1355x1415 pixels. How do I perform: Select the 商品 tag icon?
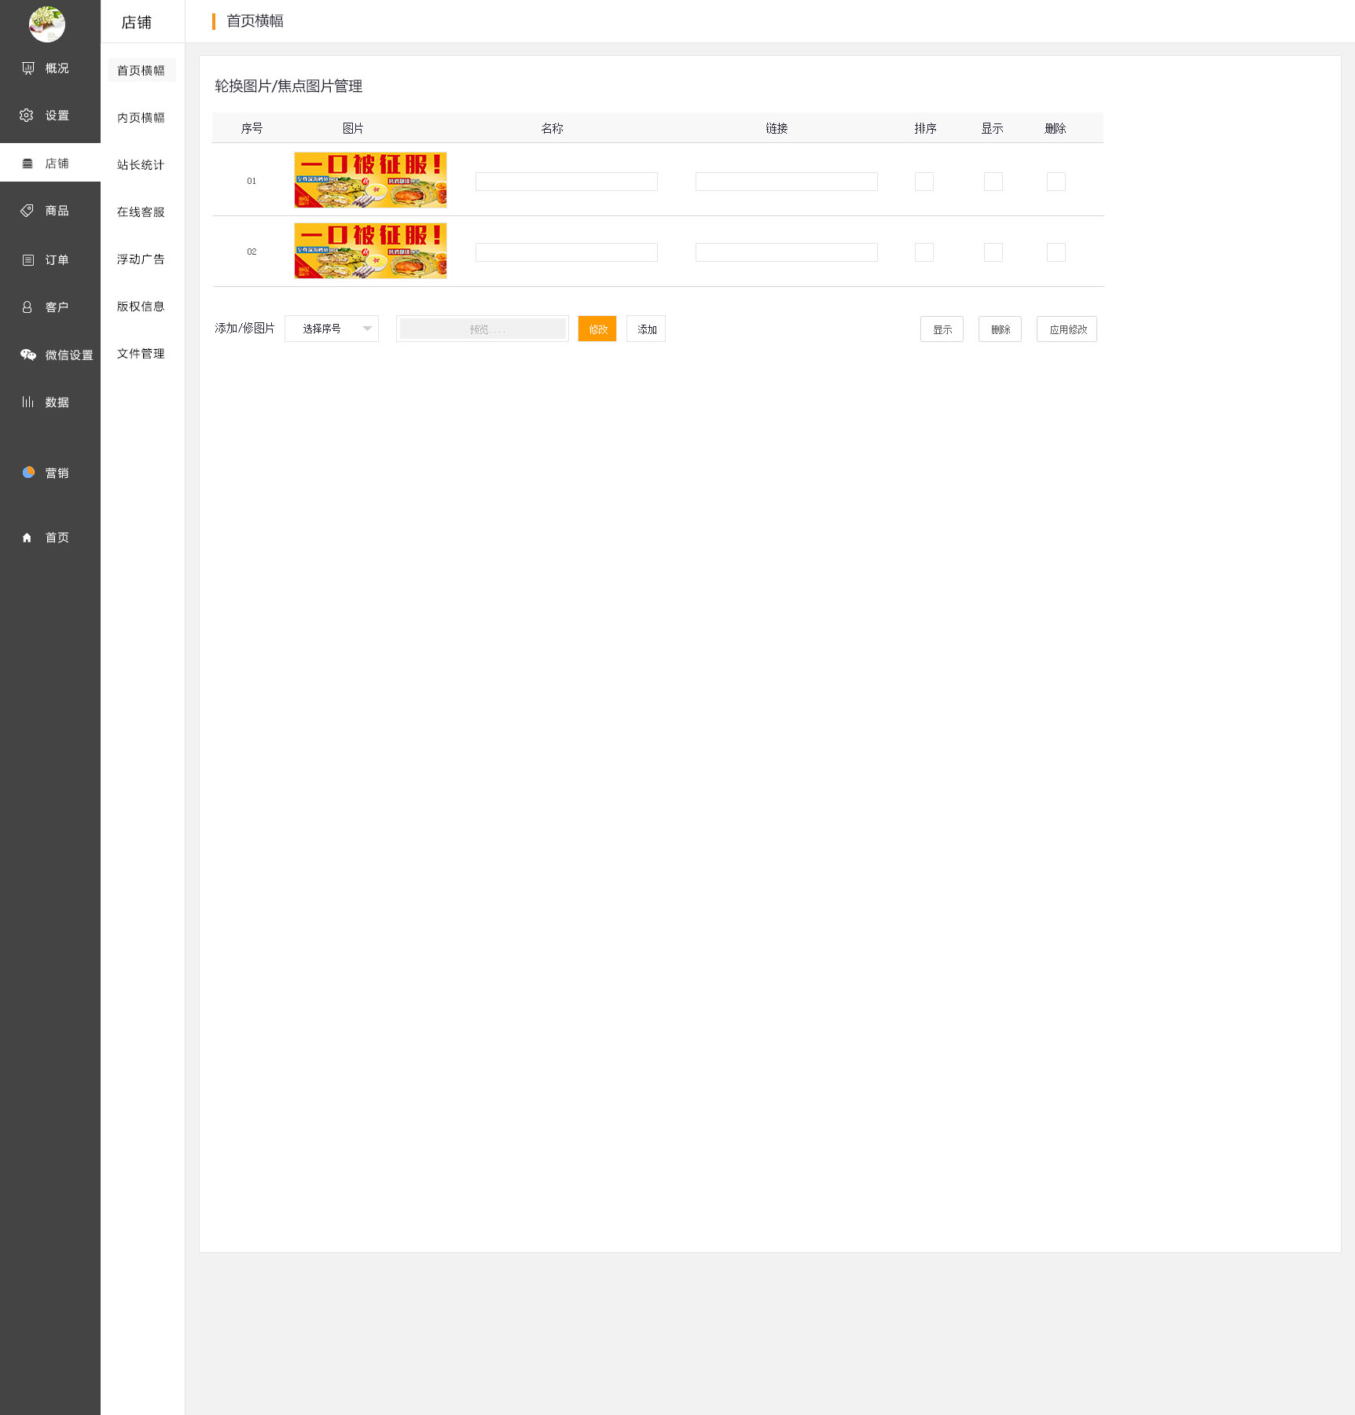(x=27, y=211)
